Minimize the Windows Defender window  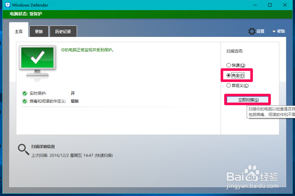255,5
